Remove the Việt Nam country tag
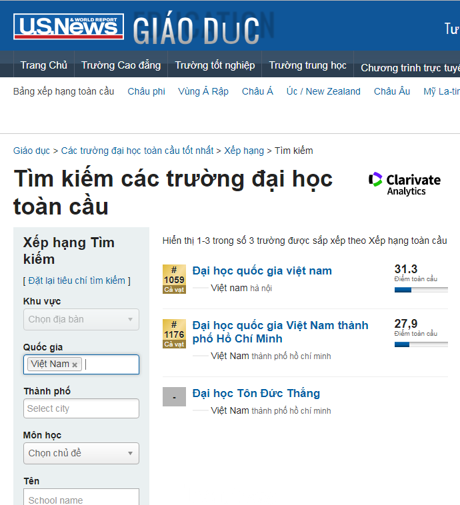460x505 pixels. (x=75, y=364)
